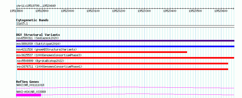The width and height of the screenshot is (242, 98).
Task: Click ruler position 19520000
Action: click(x=68, y=11)
